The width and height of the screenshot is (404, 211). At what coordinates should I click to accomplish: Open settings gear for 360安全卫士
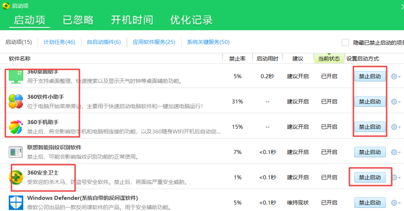pos(396,177)
